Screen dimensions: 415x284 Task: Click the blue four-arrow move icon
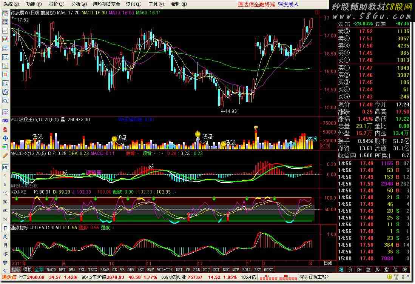[5, 138]
